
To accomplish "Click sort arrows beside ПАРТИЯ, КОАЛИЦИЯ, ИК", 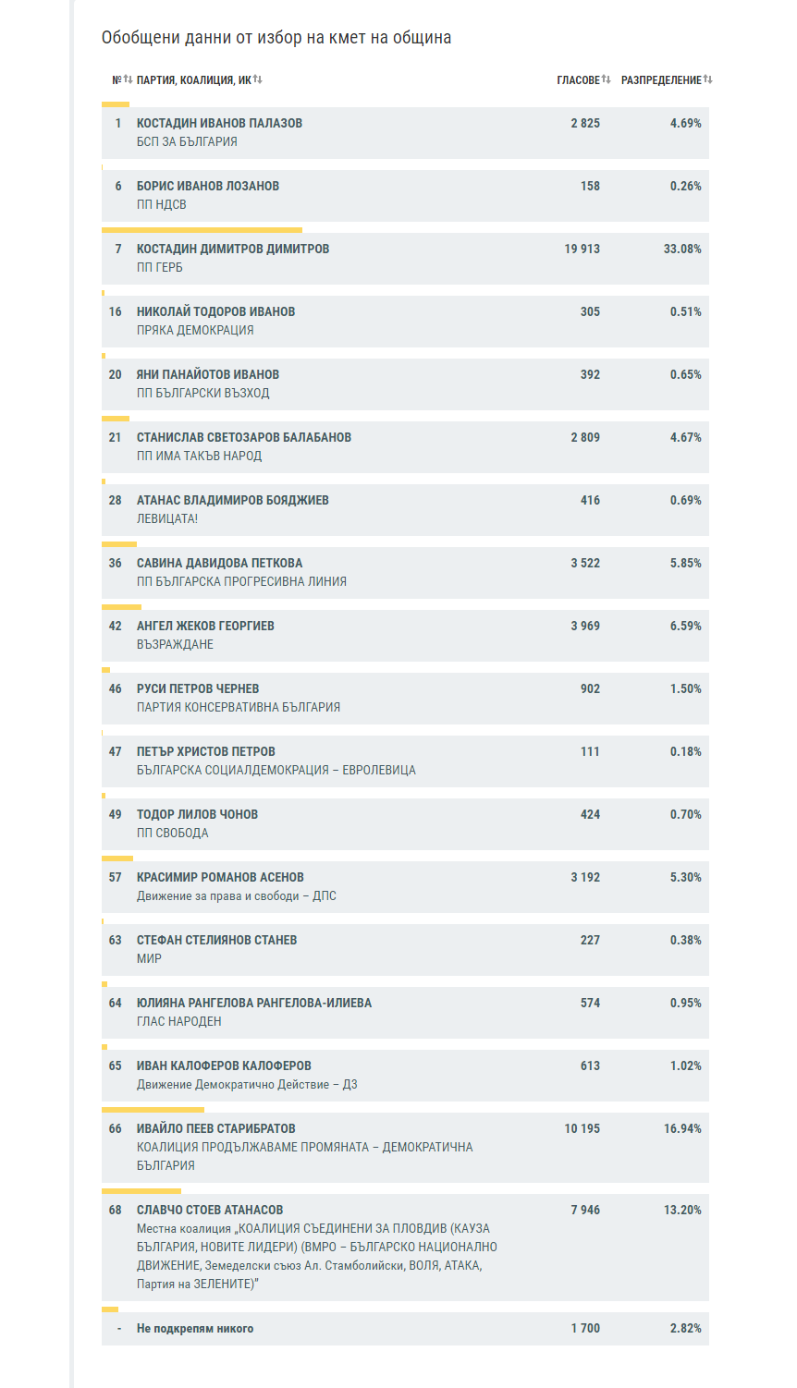I will coord(258,79).
